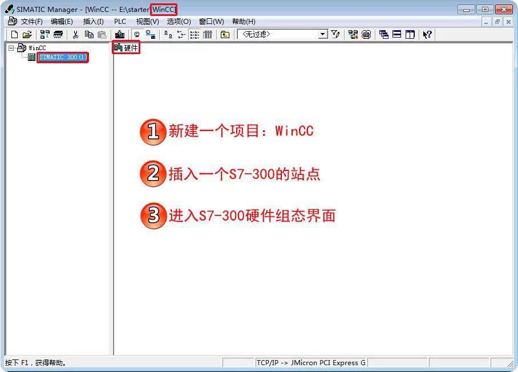The height and width of the screenshot is (372, 518).
Task: Click the S7 Memory Card icon
Action: click(58, 34)
